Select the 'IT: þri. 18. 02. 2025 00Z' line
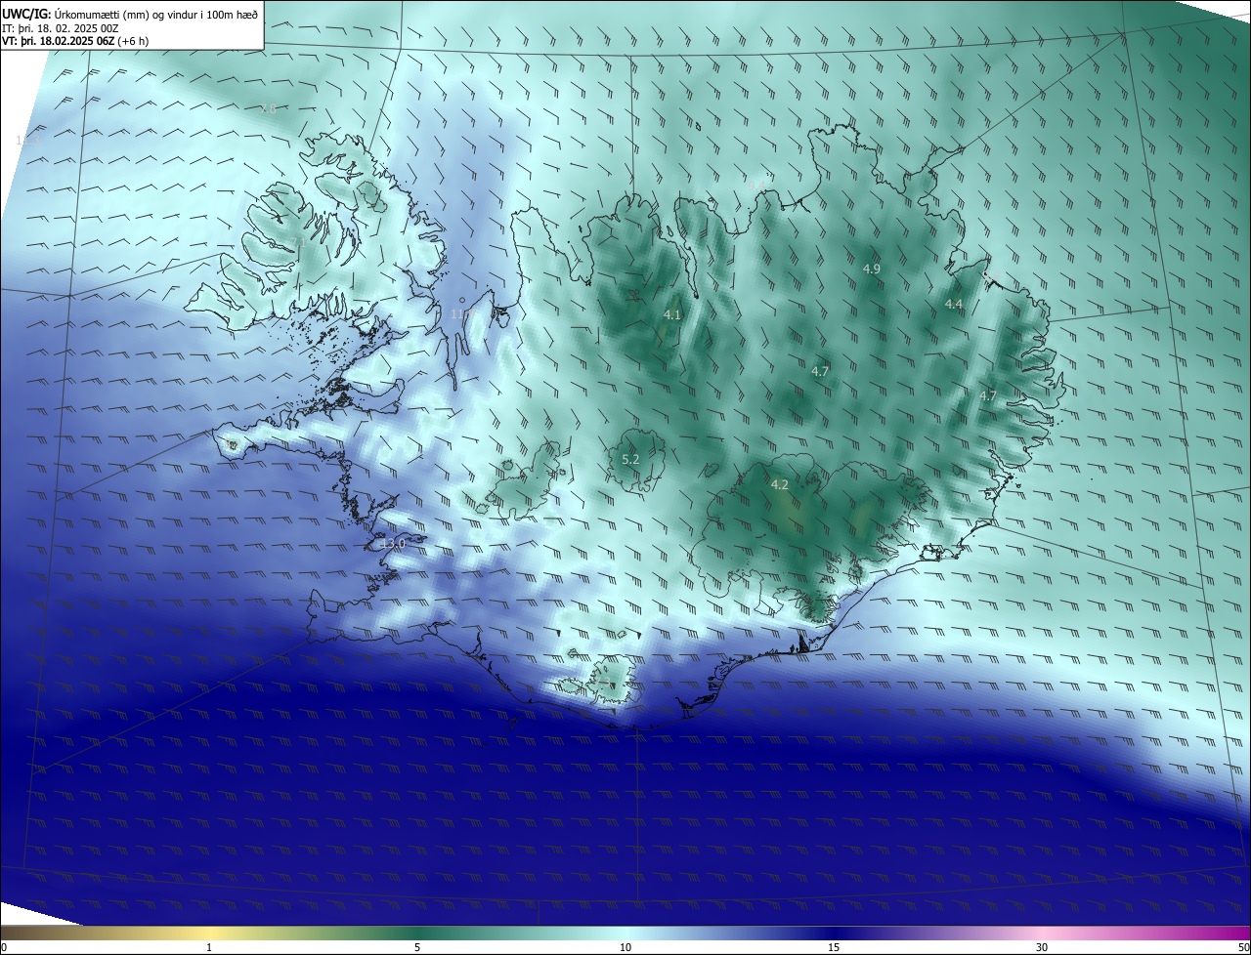Viewport: 1251px width, 955px height. coord(61,28)
